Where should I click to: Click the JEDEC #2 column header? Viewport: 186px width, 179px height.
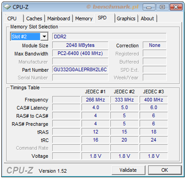click(124, 92)
